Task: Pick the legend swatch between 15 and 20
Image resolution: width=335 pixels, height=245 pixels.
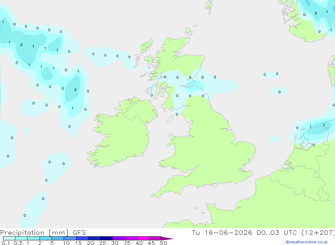Action: click(82, 238)
